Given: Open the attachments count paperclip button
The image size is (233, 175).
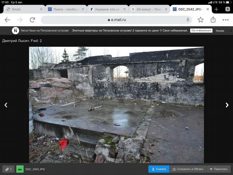Looking at the screenshot, I should 8,169.
